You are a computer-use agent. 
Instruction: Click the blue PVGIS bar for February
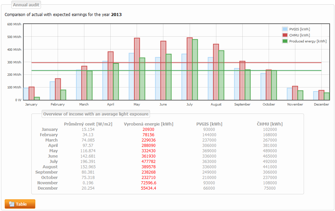52,91
